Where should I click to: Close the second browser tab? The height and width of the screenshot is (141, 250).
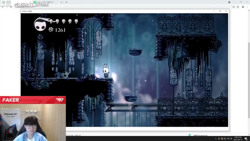click(x=61, y=2)
